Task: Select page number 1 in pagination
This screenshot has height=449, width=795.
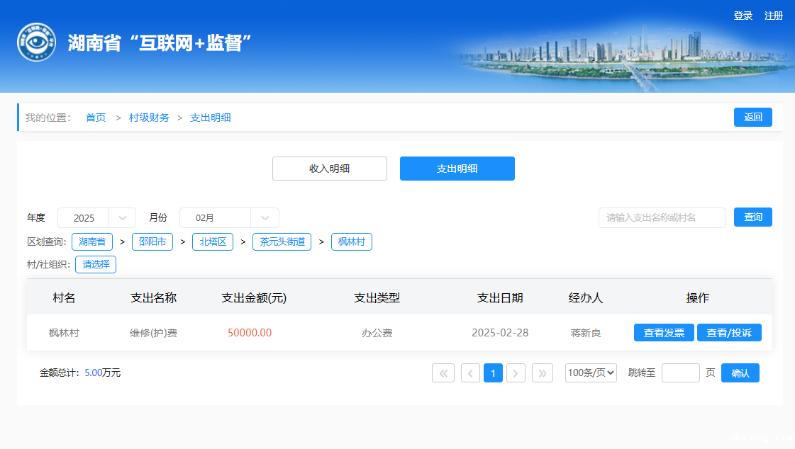Action: (x=493, y=373)
